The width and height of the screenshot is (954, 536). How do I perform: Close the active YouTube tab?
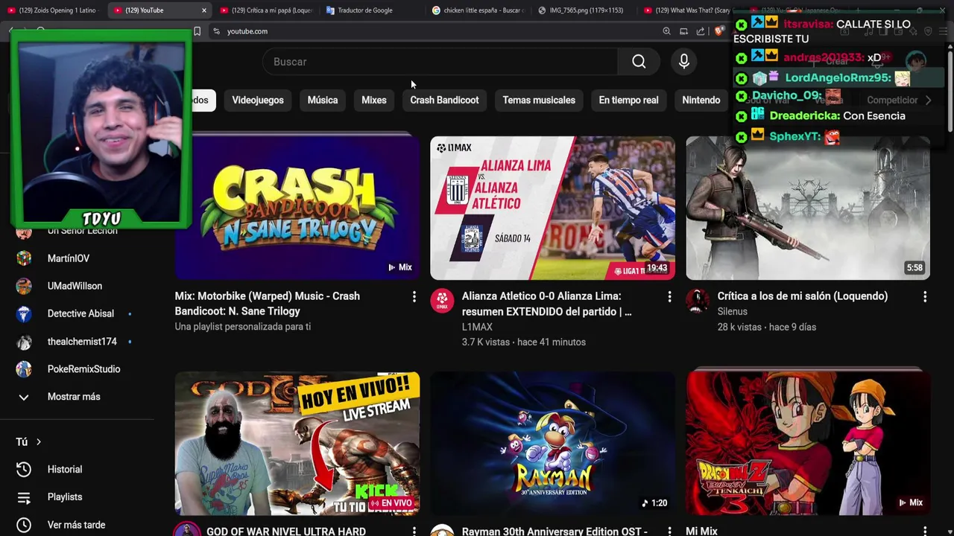tap(204, 10)
